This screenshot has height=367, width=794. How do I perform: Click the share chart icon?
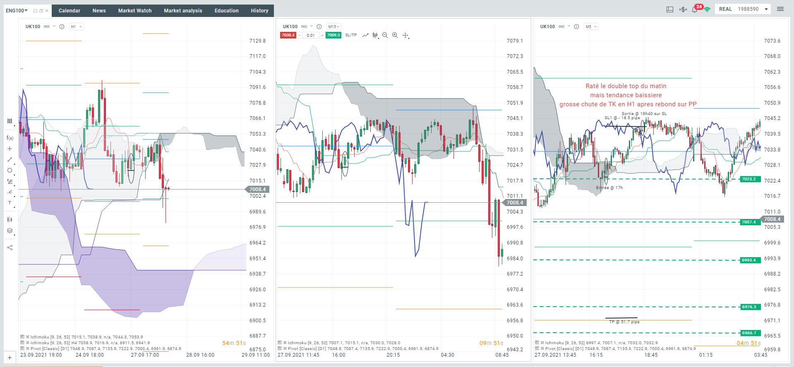(10, 247)
